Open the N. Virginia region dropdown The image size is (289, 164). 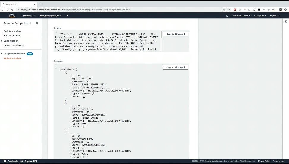tap(260, 16)
